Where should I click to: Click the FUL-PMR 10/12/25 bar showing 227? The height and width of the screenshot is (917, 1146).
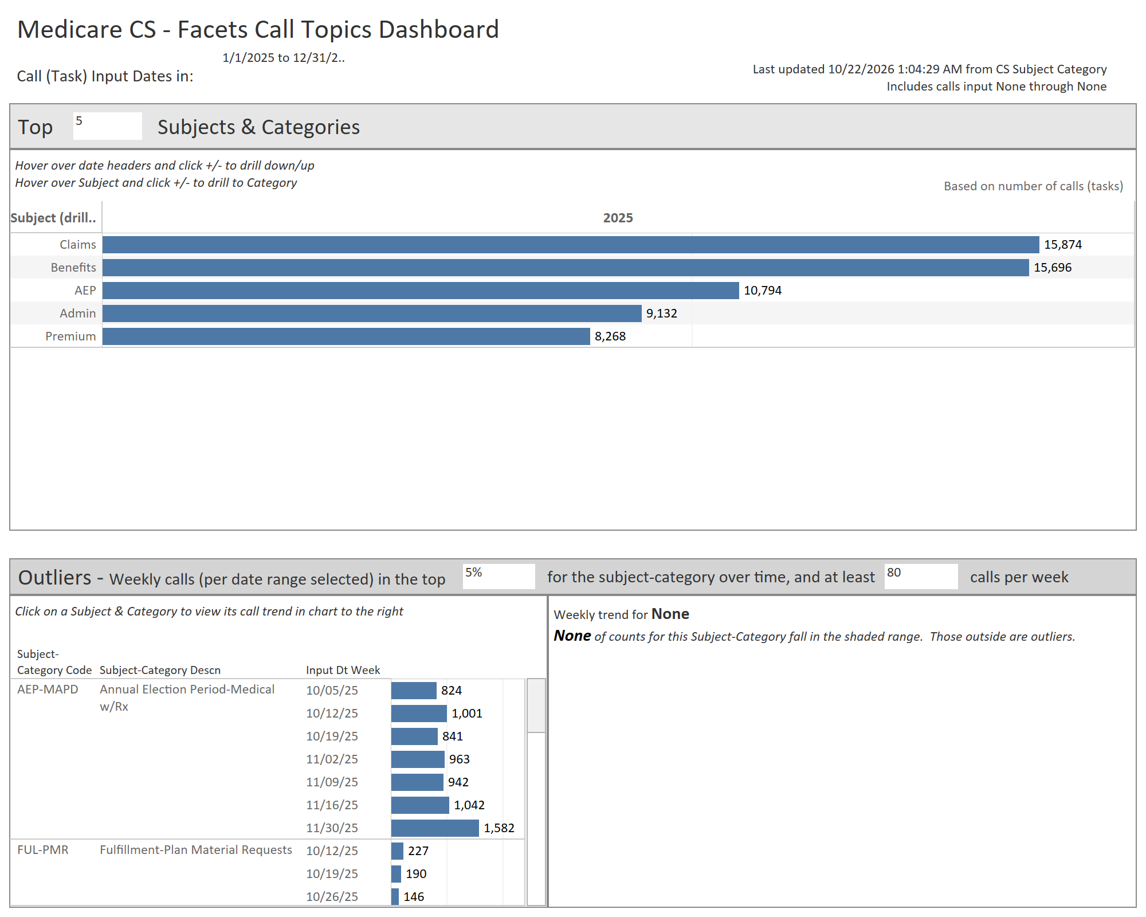pos(397,851)
